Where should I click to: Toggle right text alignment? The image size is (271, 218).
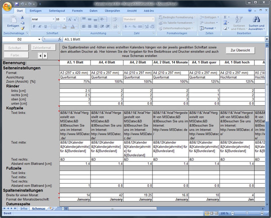click(x=95, y=26)
